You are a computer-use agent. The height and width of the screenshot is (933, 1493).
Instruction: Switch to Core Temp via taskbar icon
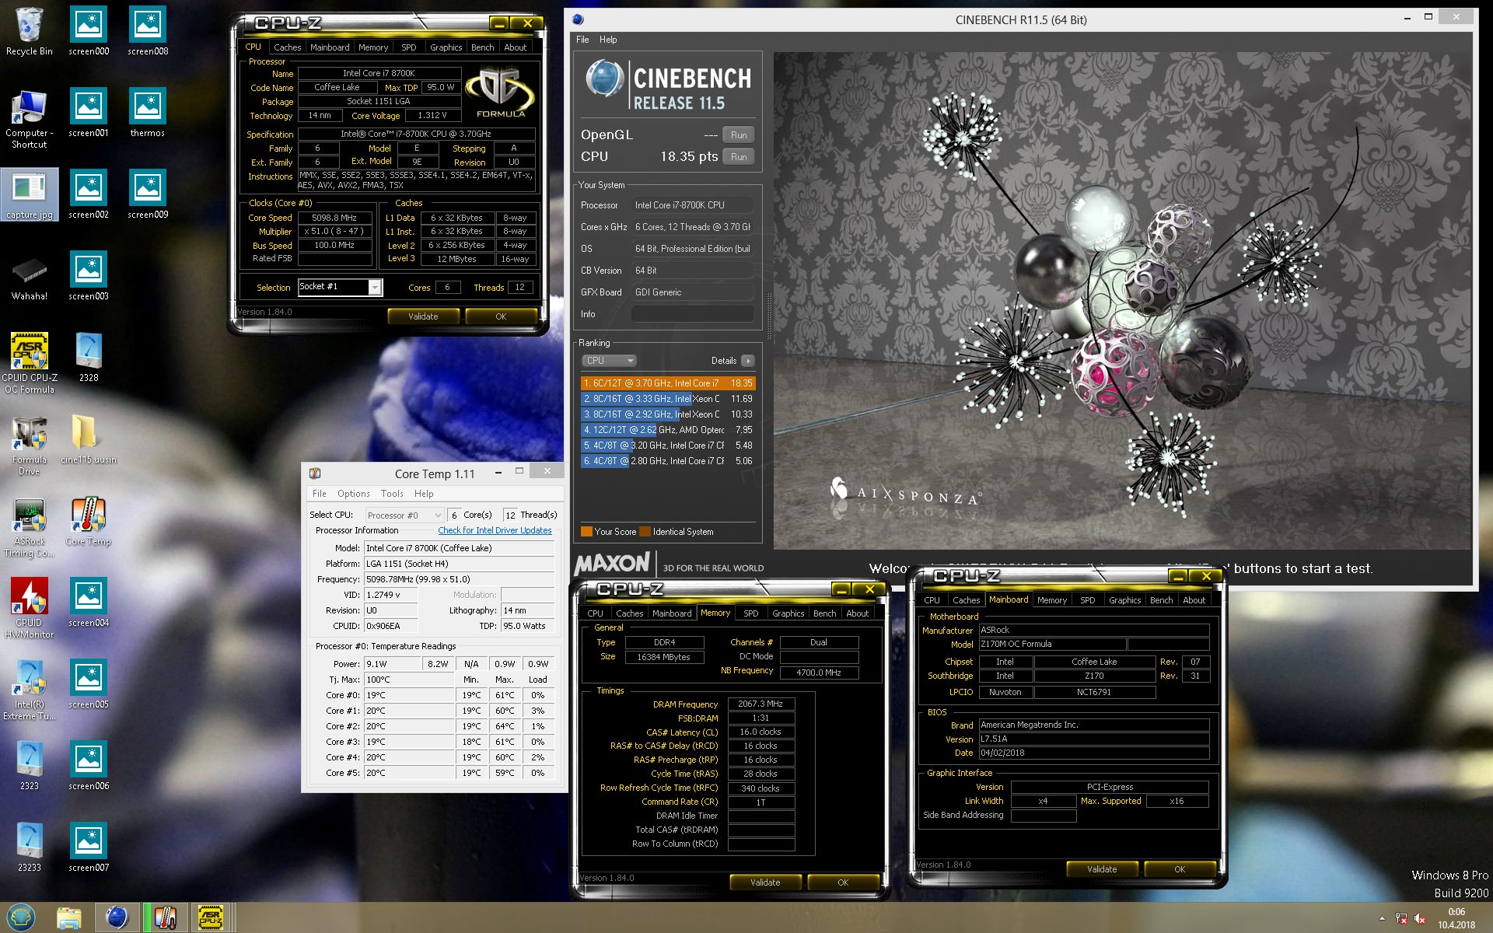[165, 917]
